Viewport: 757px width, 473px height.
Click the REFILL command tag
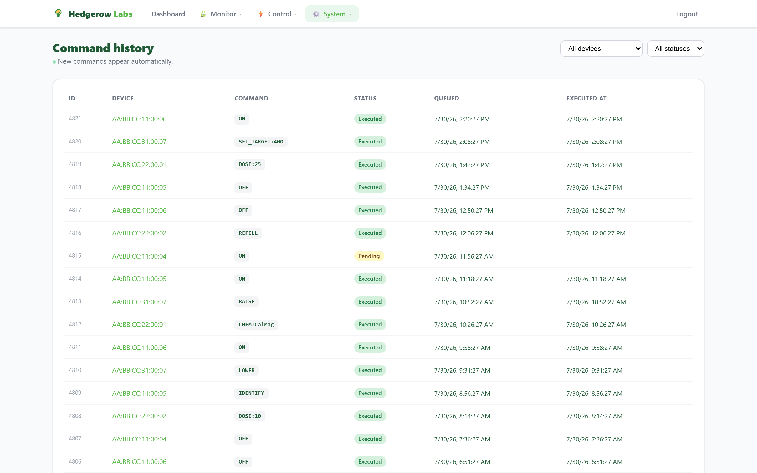248,233
